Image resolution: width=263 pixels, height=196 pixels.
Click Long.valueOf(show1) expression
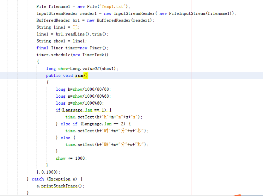coord(93,68)
